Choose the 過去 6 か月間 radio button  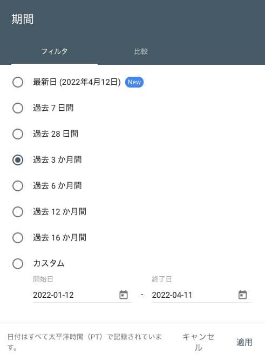pos(18,186)
